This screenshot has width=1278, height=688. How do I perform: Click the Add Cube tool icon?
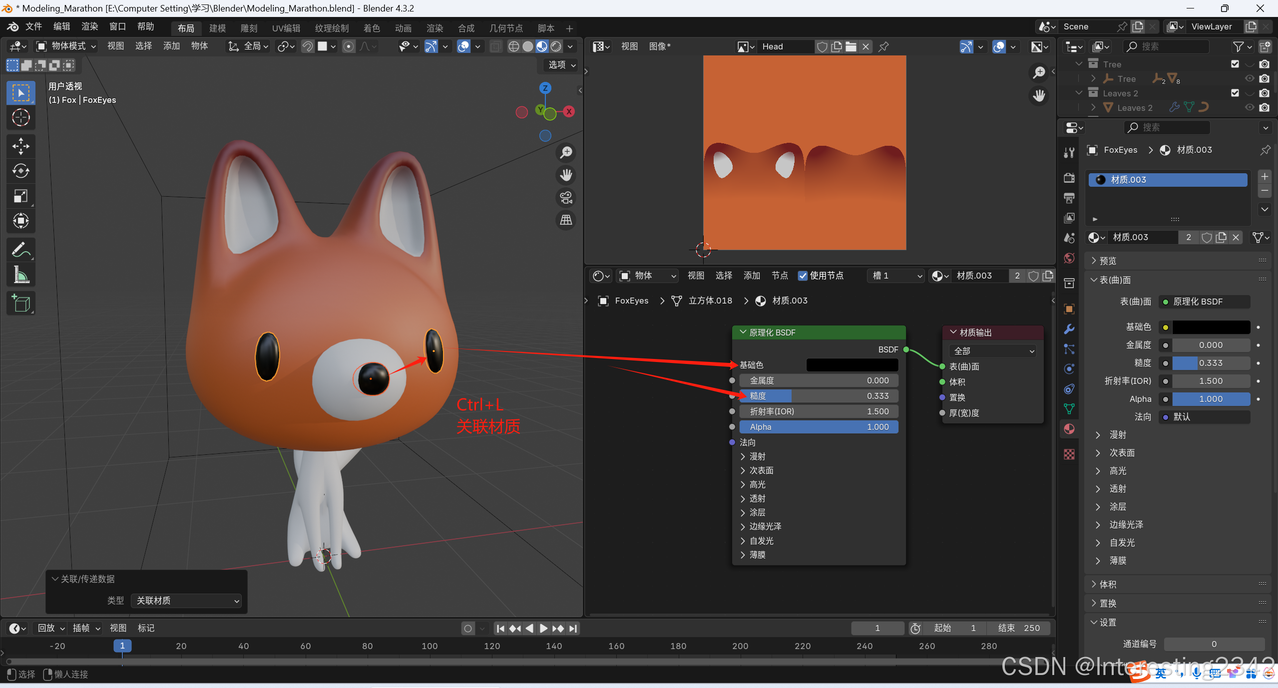[x=20, y=303]
